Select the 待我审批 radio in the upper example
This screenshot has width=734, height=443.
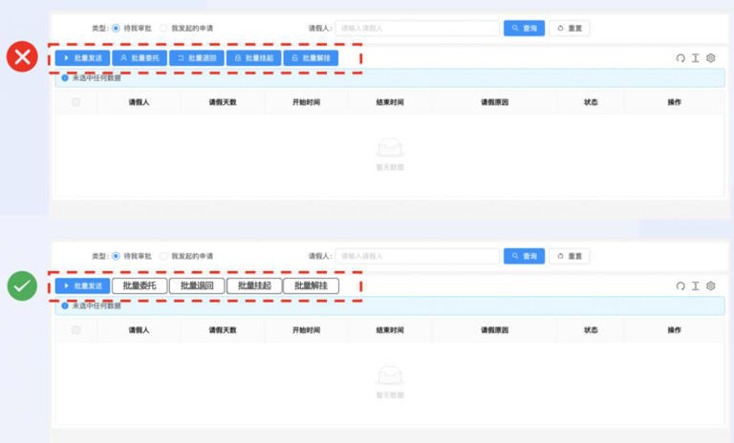click(117, 29)
